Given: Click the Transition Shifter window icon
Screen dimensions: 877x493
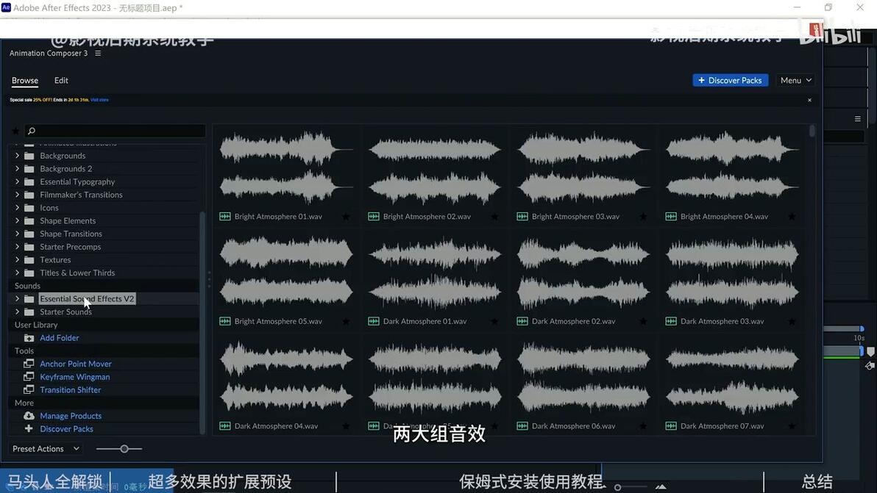Looking at the screenshot, I should click(29, 389).
